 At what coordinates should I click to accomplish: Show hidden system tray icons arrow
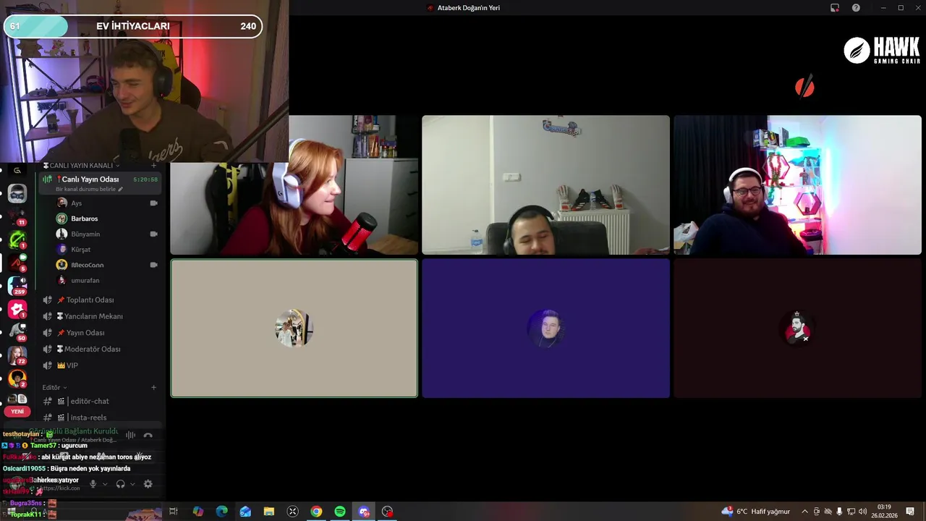tap(804, 512)
